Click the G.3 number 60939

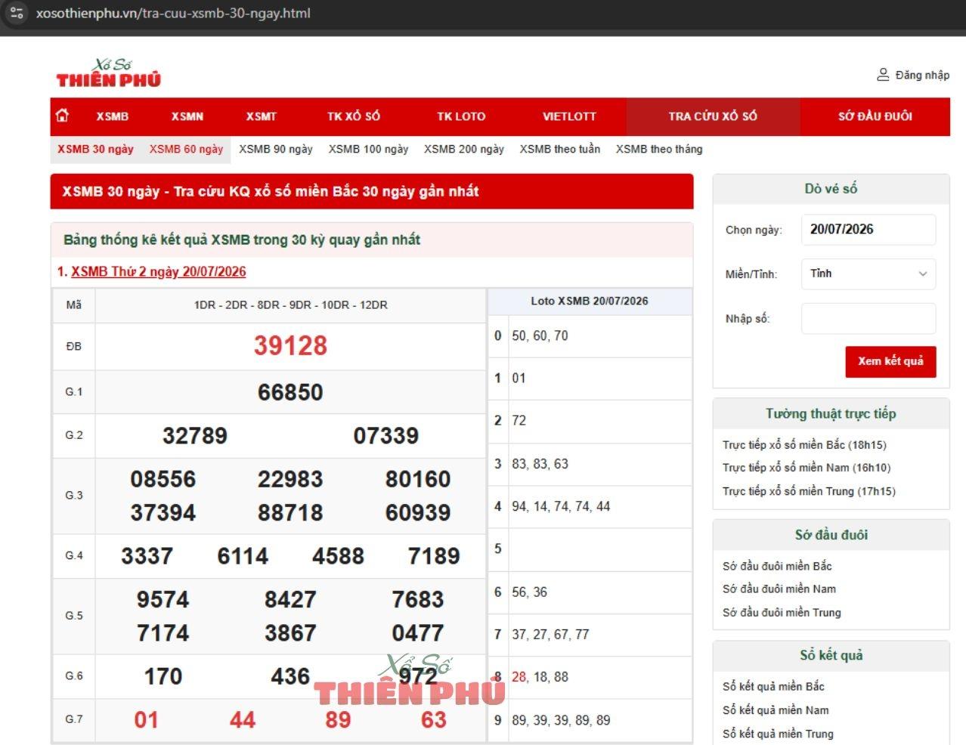pyautogui.click(x=418, y=512)
